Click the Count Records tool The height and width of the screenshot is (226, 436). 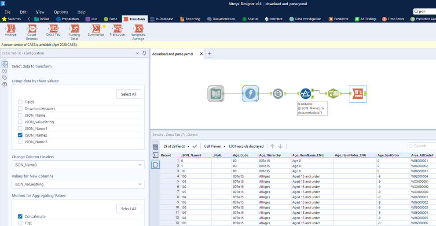32,29
